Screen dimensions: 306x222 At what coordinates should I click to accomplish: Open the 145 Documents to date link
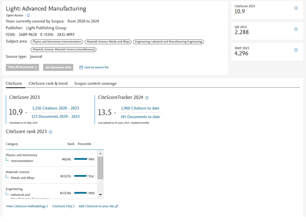click(x=140, y=117)
